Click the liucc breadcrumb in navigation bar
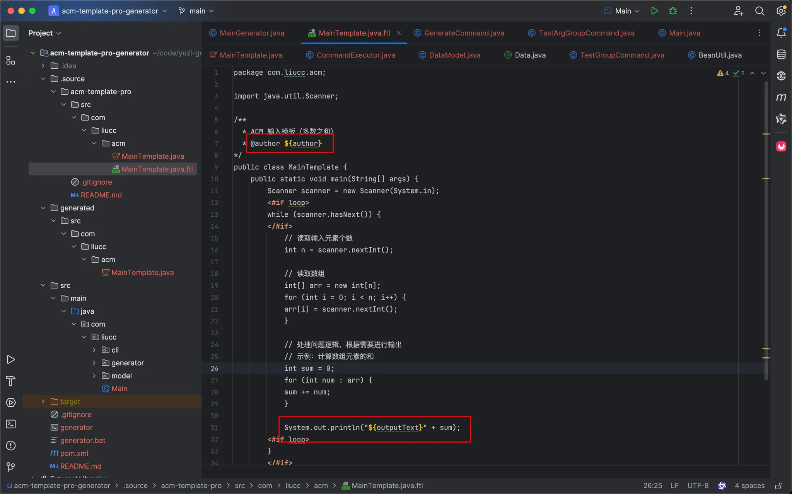The image size is (792, 494). point(293,486)
